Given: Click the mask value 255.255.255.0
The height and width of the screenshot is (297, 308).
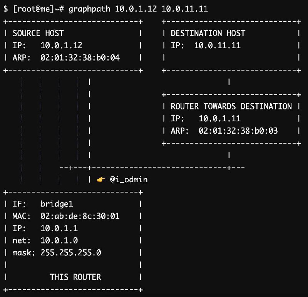Looking at the screenshot, I should point(71,253).
